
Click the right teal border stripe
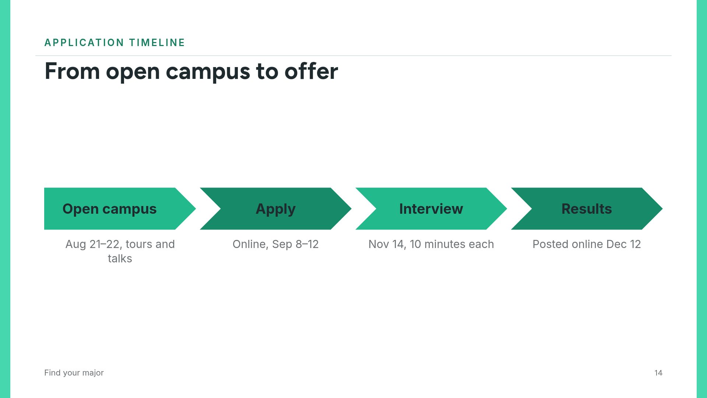pyautogui.click(x=702, y=199)
